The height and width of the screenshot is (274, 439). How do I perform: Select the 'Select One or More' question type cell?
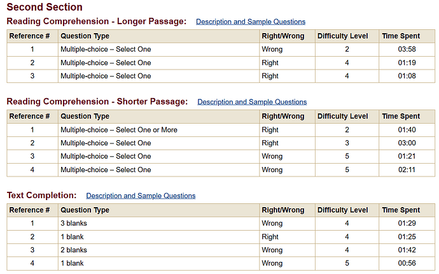point(159,130)
